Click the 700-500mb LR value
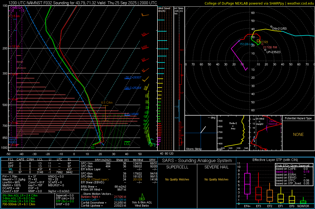Screen dimensions: 315x209 pyautogui.click(x=19, y=204)
